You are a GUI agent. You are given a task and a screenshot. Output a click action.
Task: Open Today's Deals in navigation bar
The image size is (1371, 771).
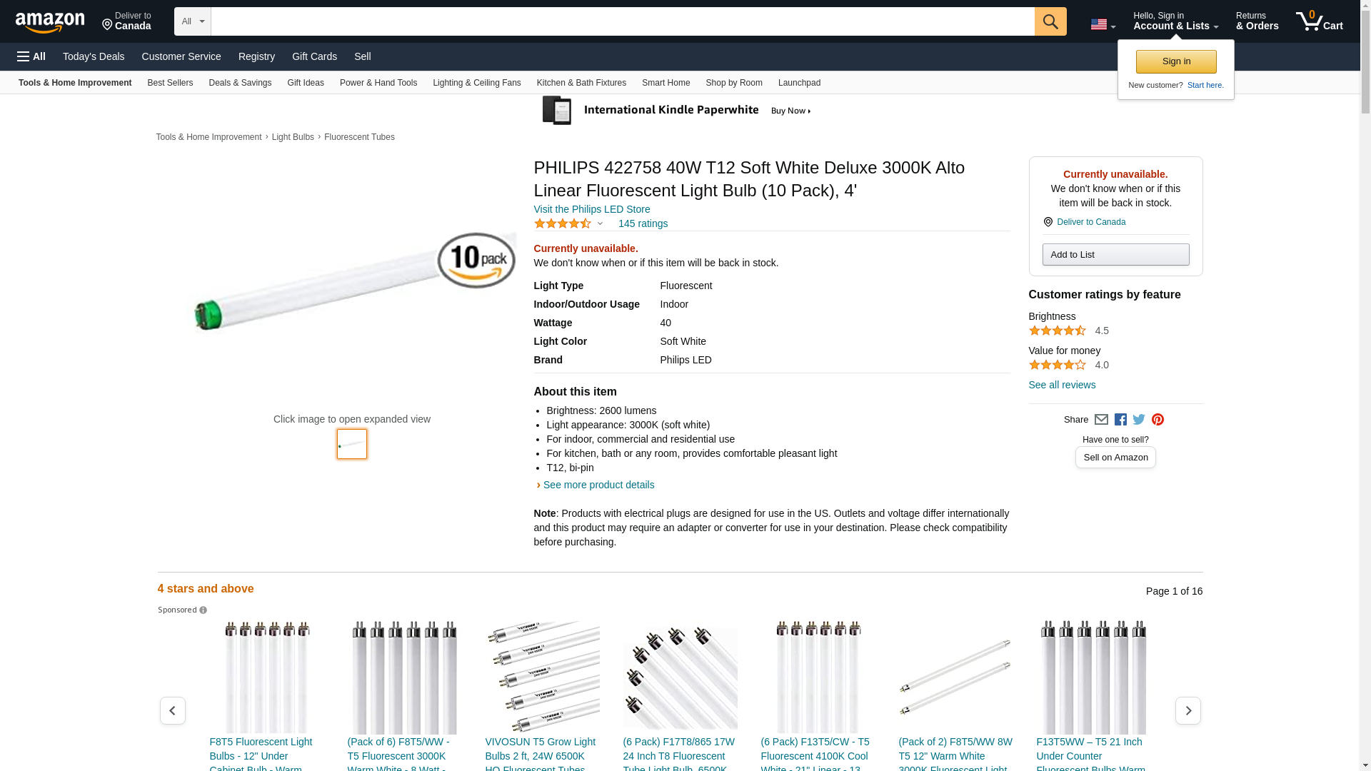click(x=94, y=56)
